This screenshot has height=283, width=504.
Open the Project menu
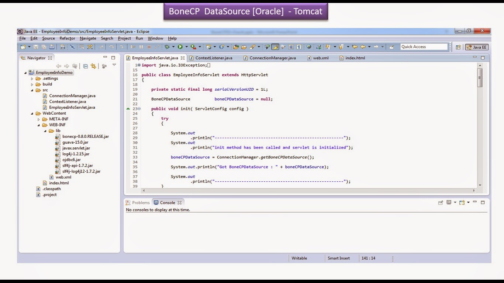tap(124, 38)
